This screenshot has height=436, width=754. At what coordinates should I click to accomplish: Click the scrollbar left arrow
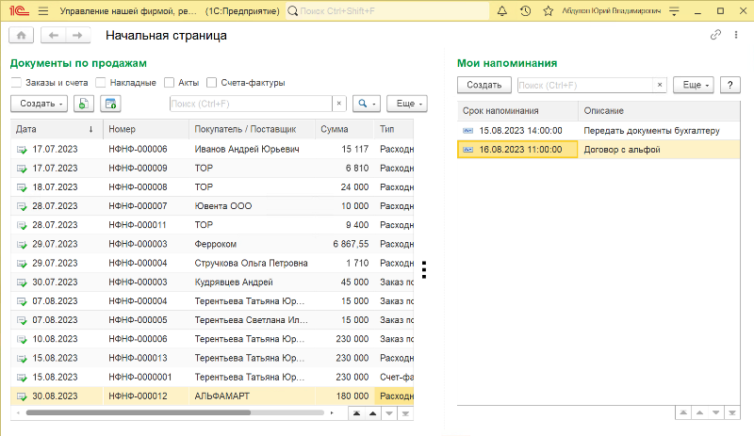coord(18,412)
